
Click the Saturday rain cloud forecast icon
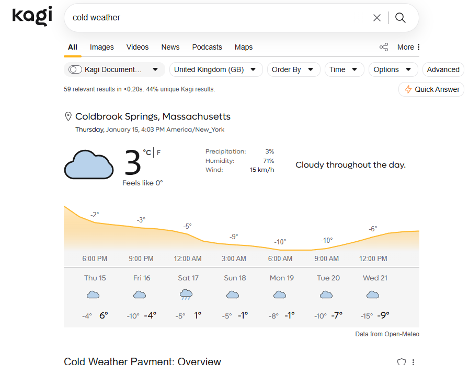186,295
